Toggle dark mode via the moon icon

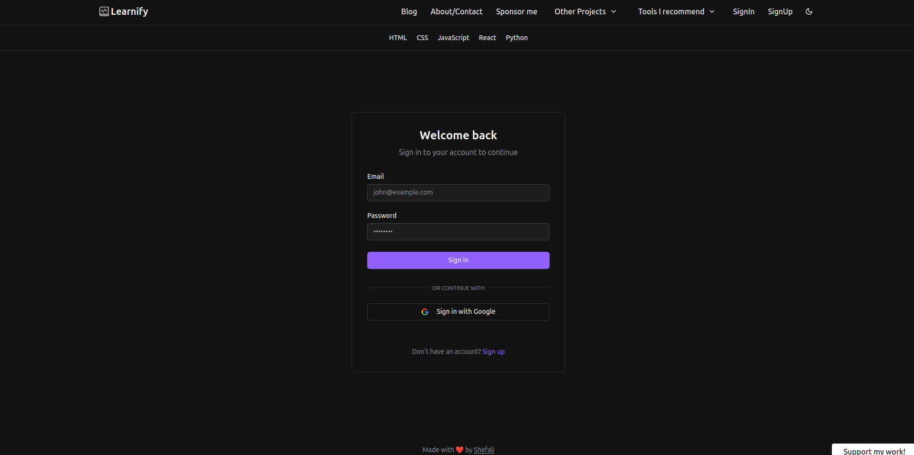[809, 11]
